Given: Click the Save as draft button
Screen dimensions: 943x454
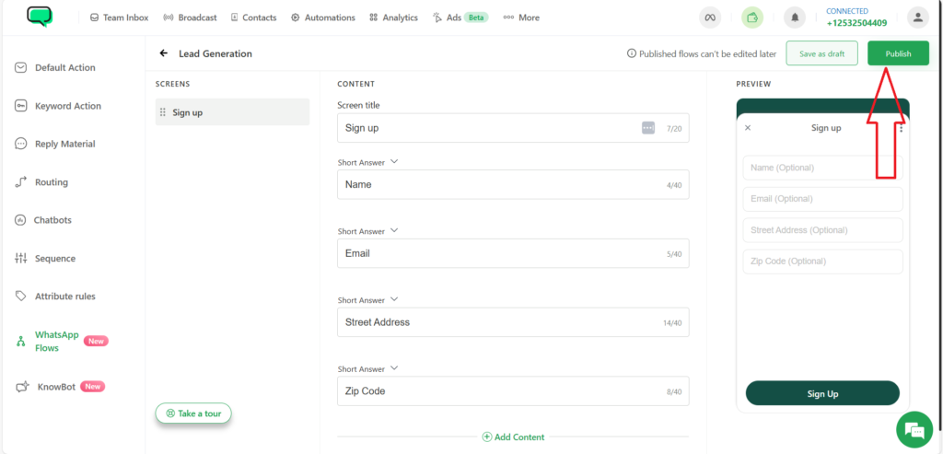Looking at the screenshot, I should (821, 53).
